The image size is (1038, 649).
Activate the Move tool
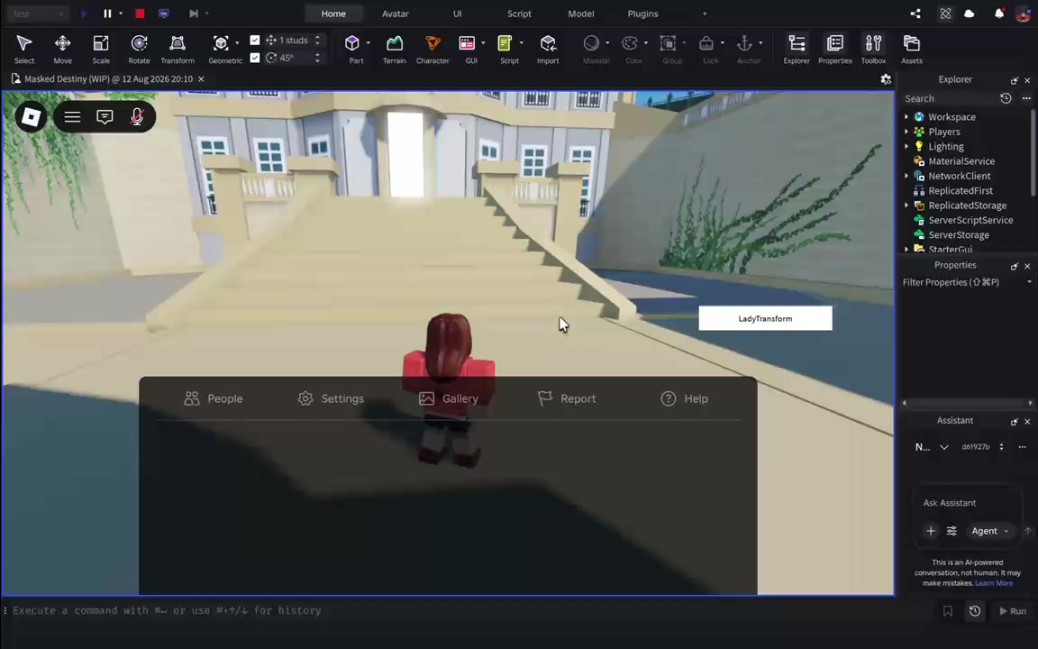(62, 49)
